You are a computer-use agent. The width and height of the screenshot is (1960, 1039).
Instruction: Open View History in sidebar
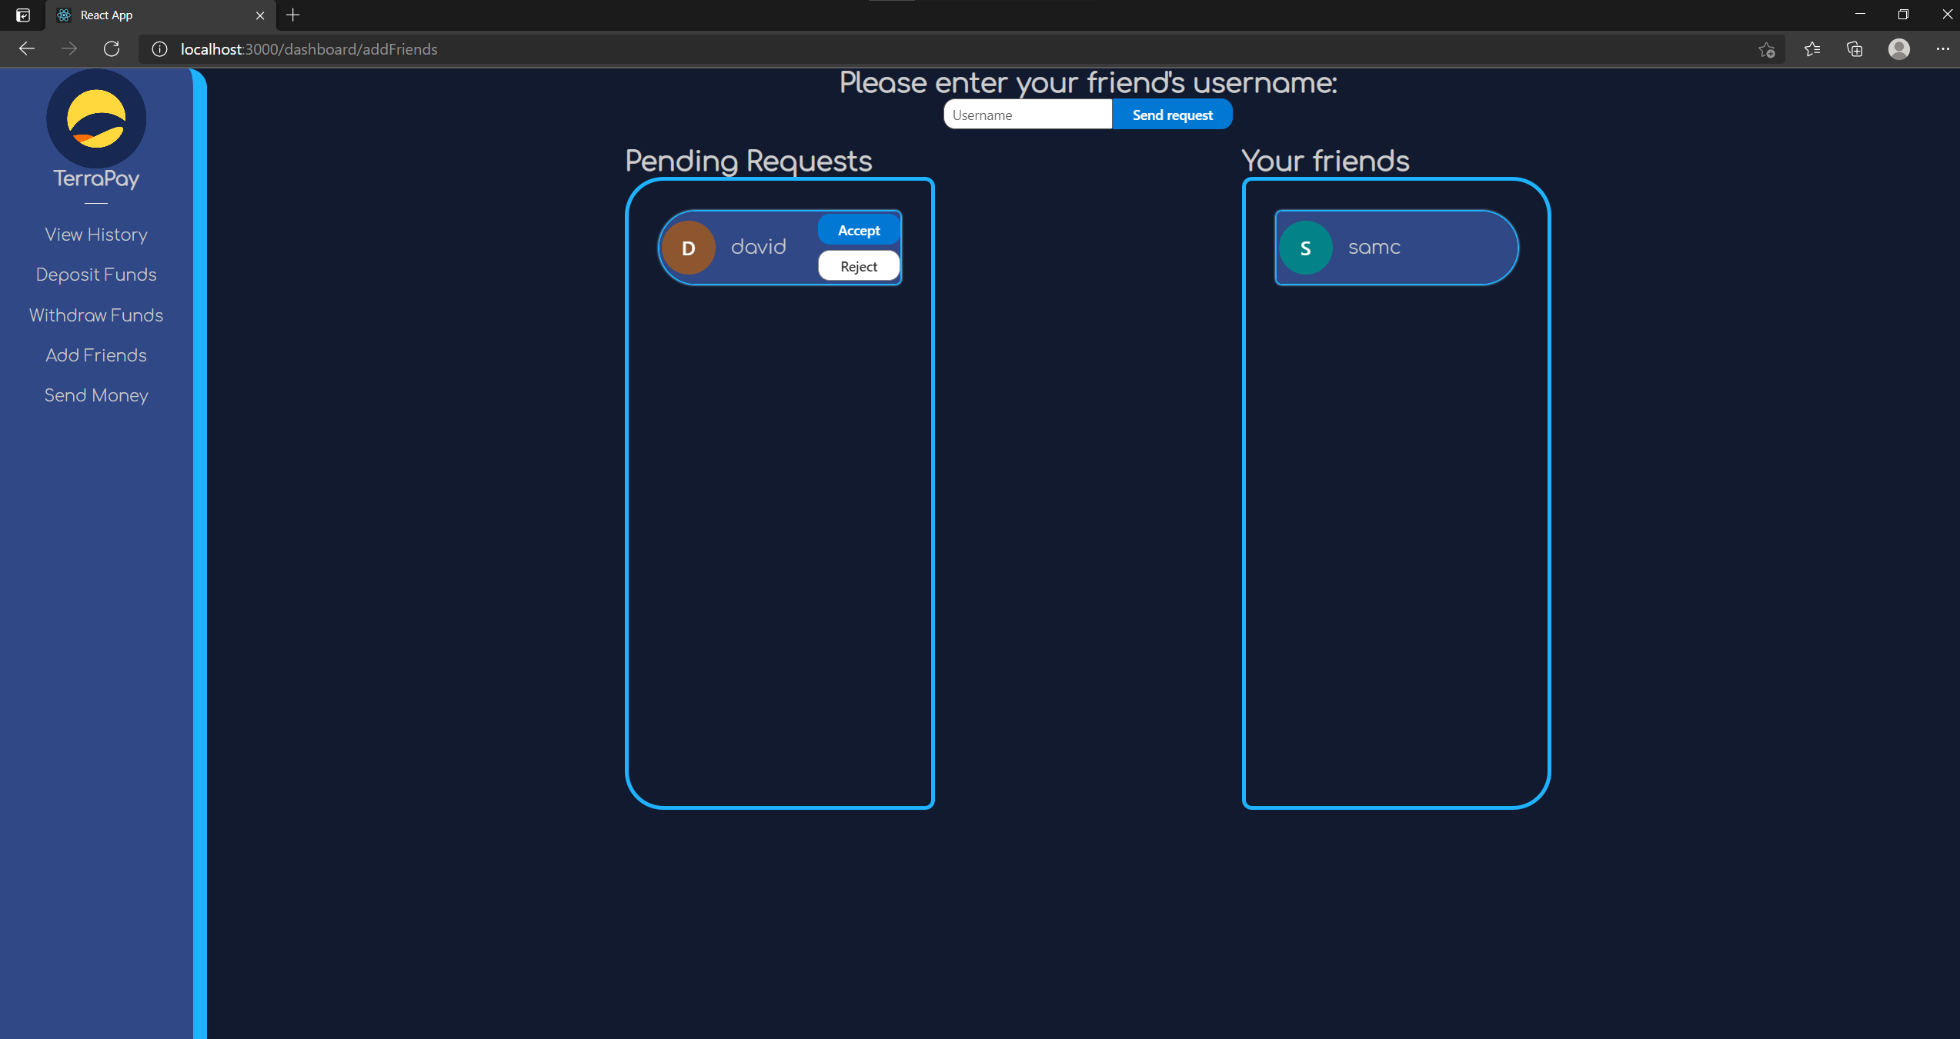click(x=96, y=235)
